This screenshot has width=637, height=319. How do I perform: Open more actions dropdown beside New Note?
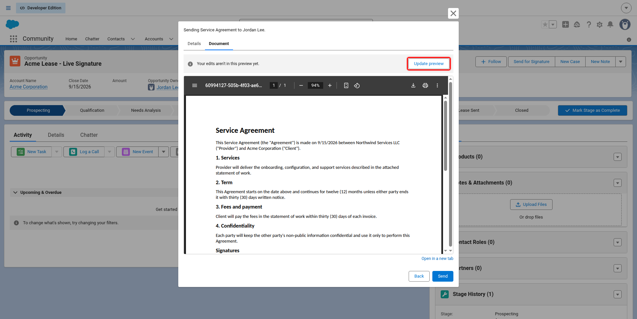click(x=621, y=62)
